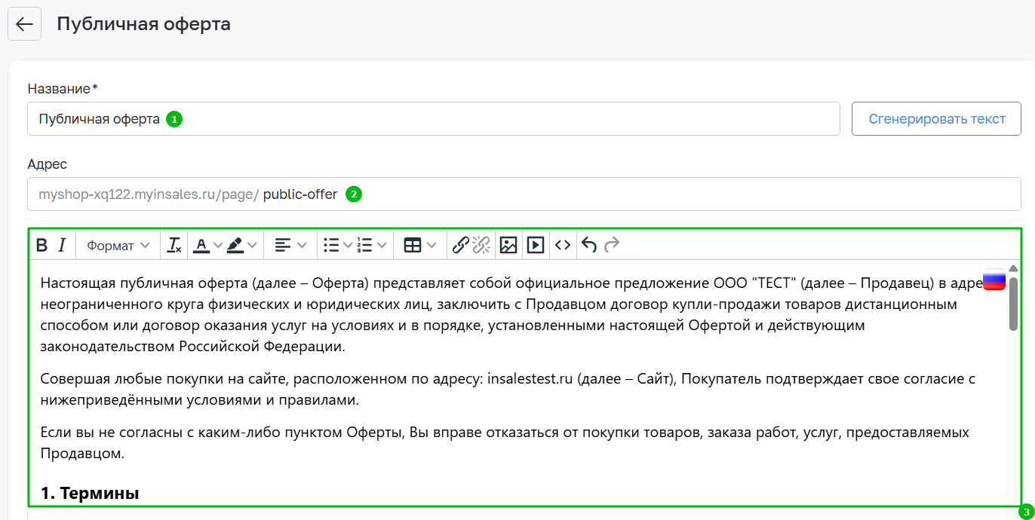The height and width of the screenshot is (520, 1035).
Task: Insert an image into the text
Action: tap(508, 245)
